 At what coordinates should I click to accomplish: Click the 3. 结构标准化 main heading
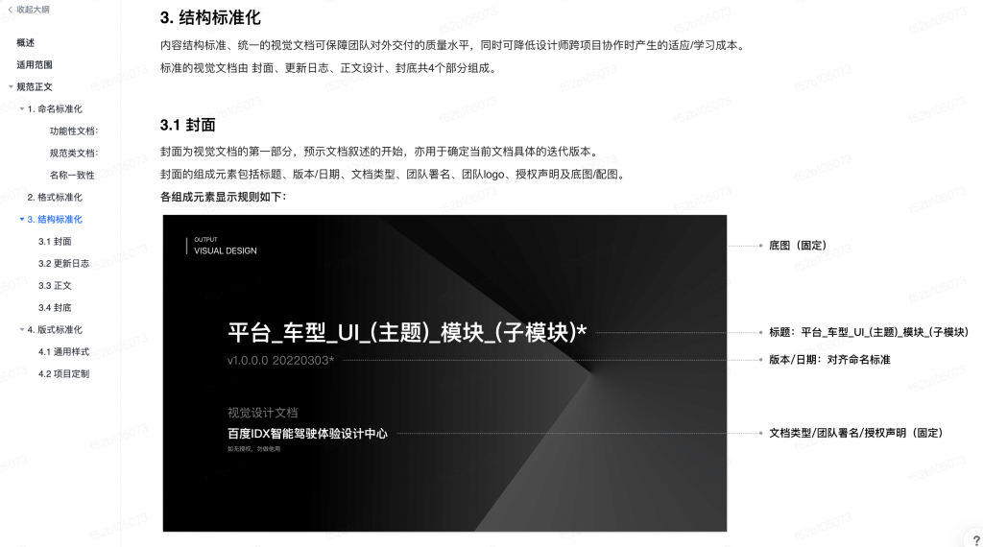[x=210, y=17]
